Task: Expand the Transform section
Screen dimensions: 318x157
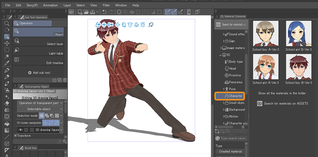Action: tap(15, 136)
